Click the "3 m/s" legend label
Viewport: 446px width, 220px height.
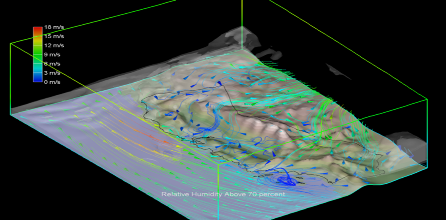coord(53,73)
